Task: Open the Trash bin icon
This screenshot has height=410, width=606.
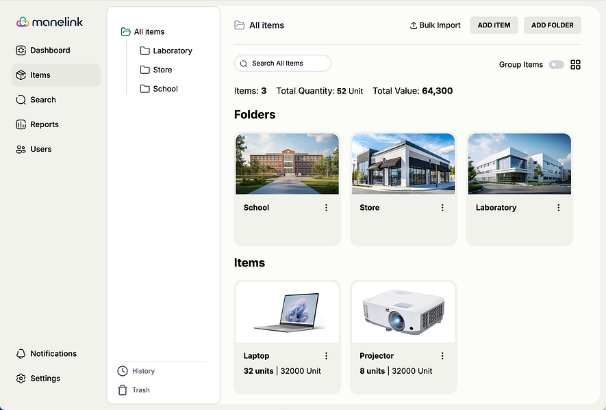Action: tap(123, 390)
